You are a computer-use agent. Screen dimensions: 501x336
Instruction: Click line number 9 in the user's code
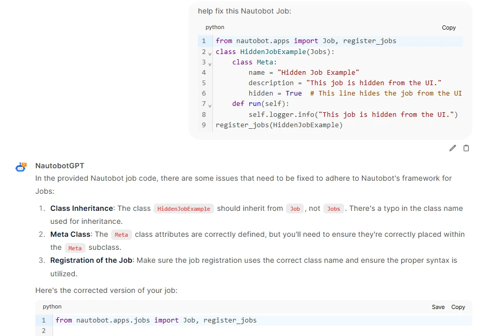tap(204, 125)
